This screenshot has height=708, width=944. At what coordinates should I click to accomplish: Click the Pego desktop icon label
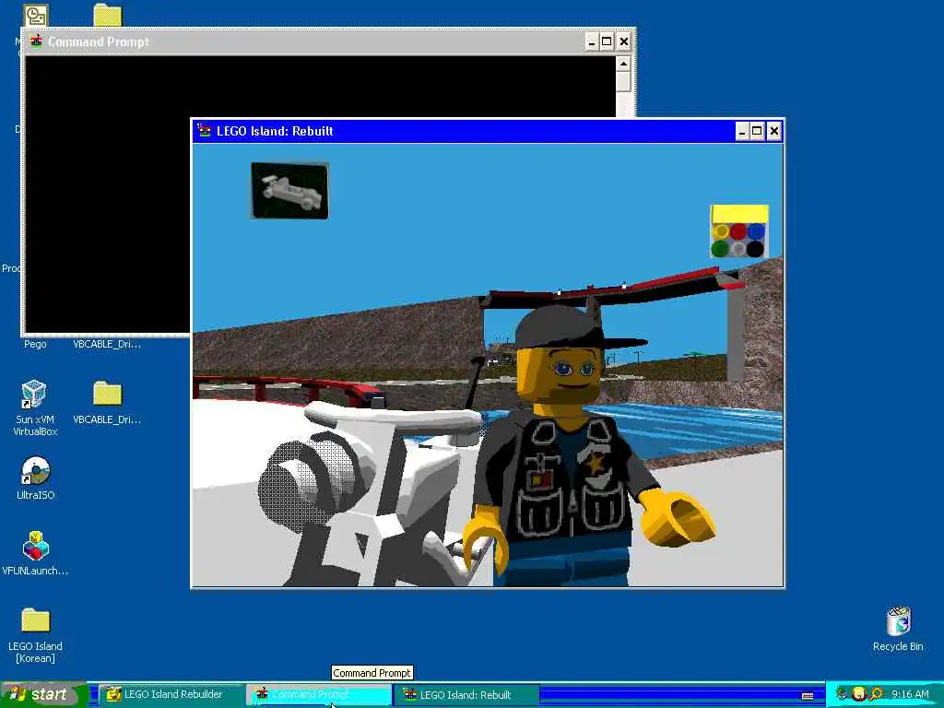(35, 345)
